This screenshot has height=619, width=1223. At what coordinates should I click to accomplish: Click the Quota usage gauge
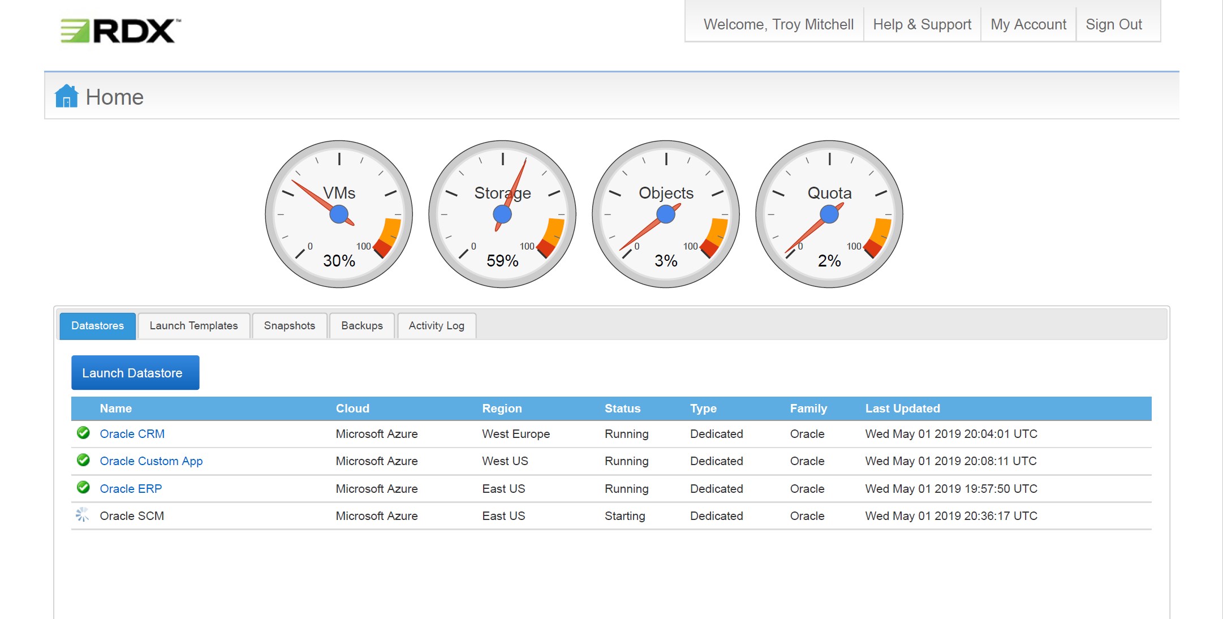[829, 214]
